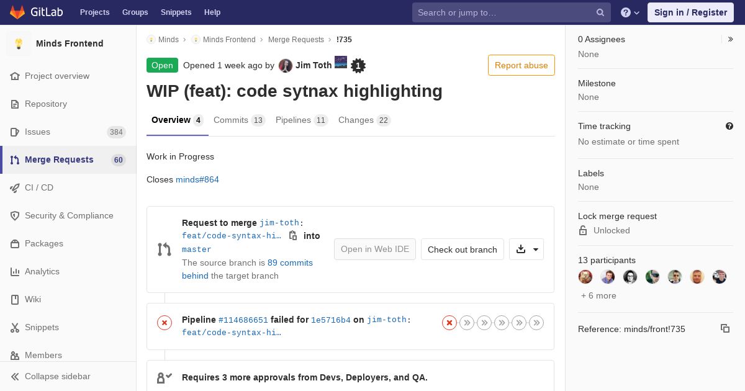Image resolution: width=745 pixels, height=391 pixels.
Task: Click the Wiki book icon in the sidebar
Action: [x=15, y=299]
